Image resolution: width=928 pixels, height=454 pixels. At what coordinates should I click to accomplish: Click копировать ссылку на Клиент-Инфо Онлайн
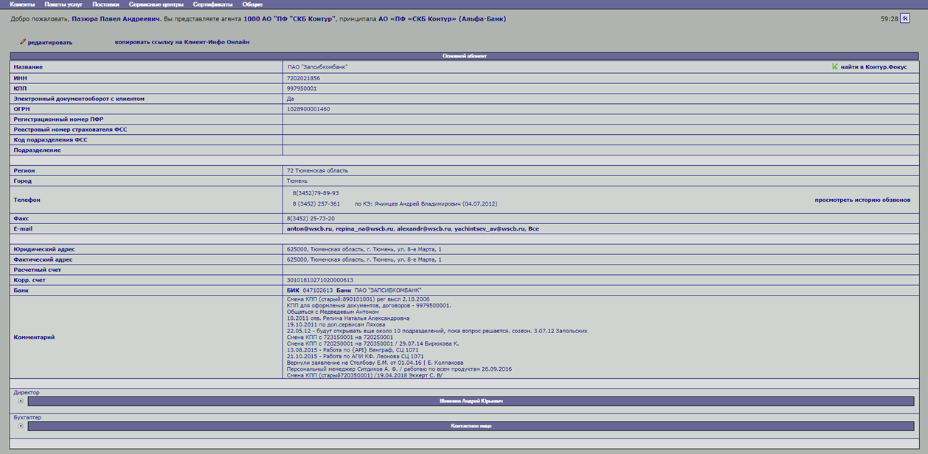click(182, 42)
